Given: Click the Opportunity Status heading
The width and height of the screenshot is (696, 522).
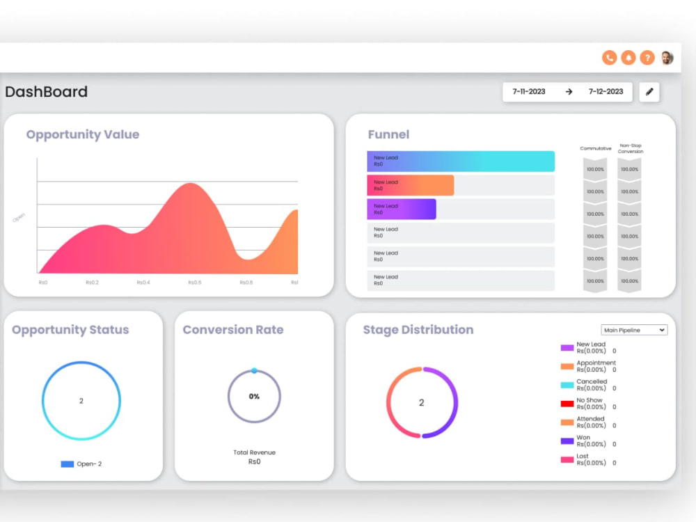Looking at the screenshot, I should click(x=70, y=330).
